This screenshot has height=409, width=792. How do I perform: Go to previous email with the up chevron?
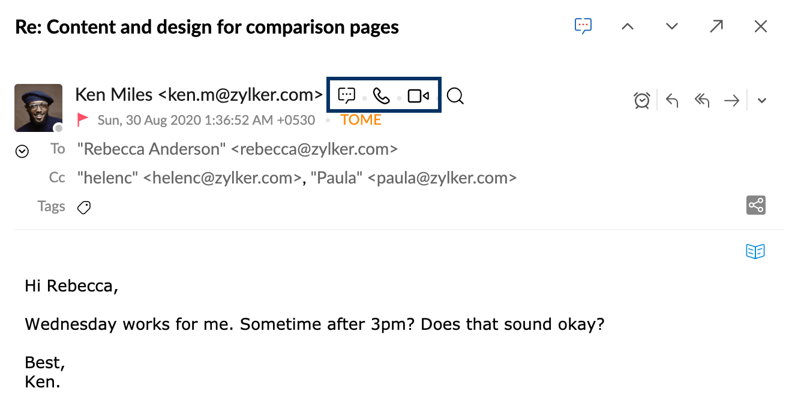(628, 26)
